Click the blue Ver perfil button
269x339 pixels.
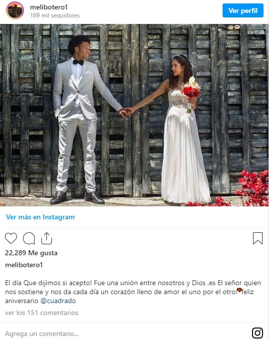[x=243, y=10]
